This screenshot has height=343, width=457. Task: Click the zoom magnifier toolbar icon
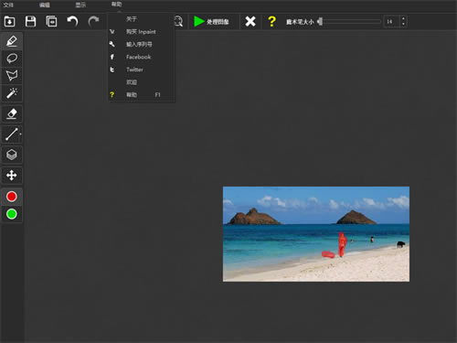[178, 22]
